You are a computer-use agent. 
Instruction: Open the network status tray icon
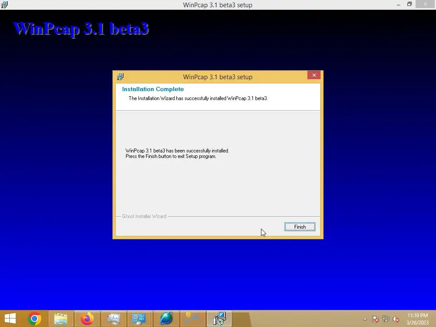pos(385,319)
